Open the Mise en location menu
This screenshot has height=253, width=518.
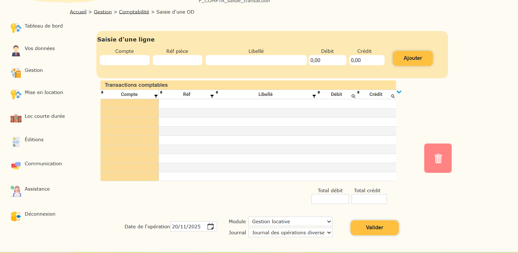coord(44,92)
